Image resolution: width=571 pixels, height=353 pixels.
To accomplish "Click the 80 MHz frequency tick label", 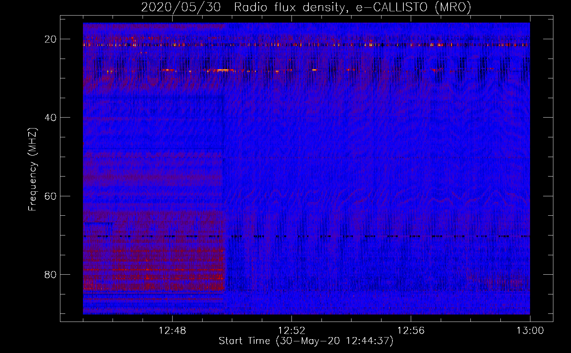I will coord(51,274).
